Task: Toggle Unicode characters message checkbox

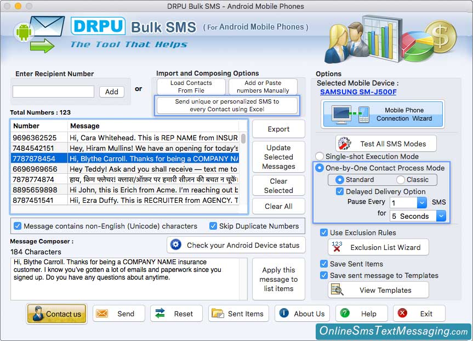Action: 18,226
